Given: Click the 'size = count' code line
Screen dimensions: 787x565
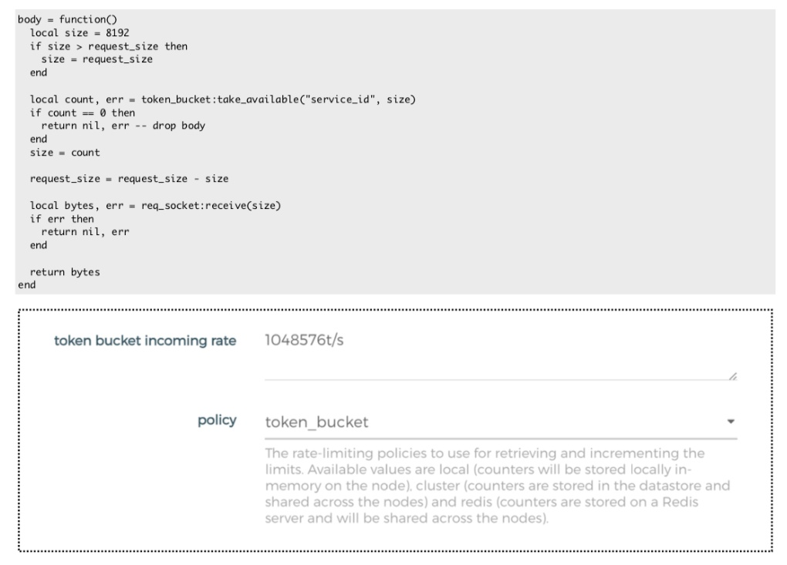Looking at the screenshot, I should [65, 153].
